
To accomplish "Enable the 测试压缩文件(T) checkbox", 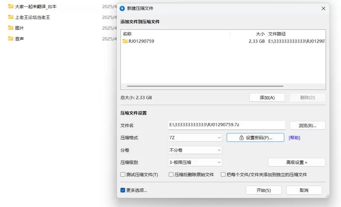I will 123,175.
